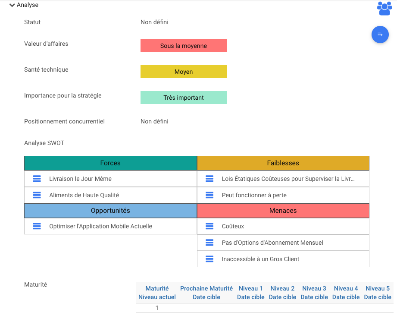Click the Opportunités SWOT header

point(110,211)
